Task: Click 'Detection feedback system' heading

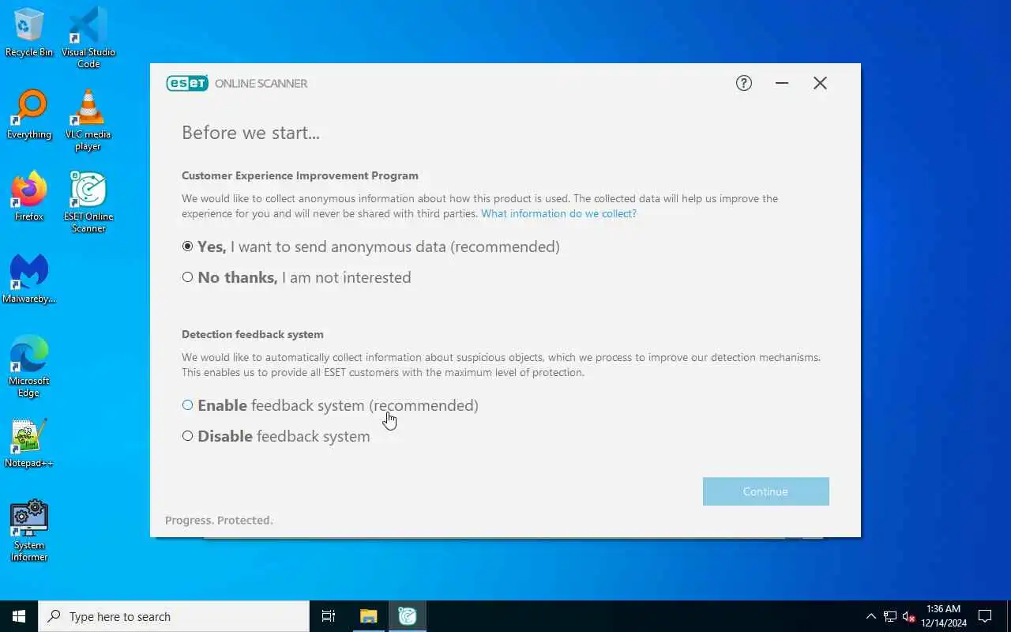Action: [x=253, y=334]
